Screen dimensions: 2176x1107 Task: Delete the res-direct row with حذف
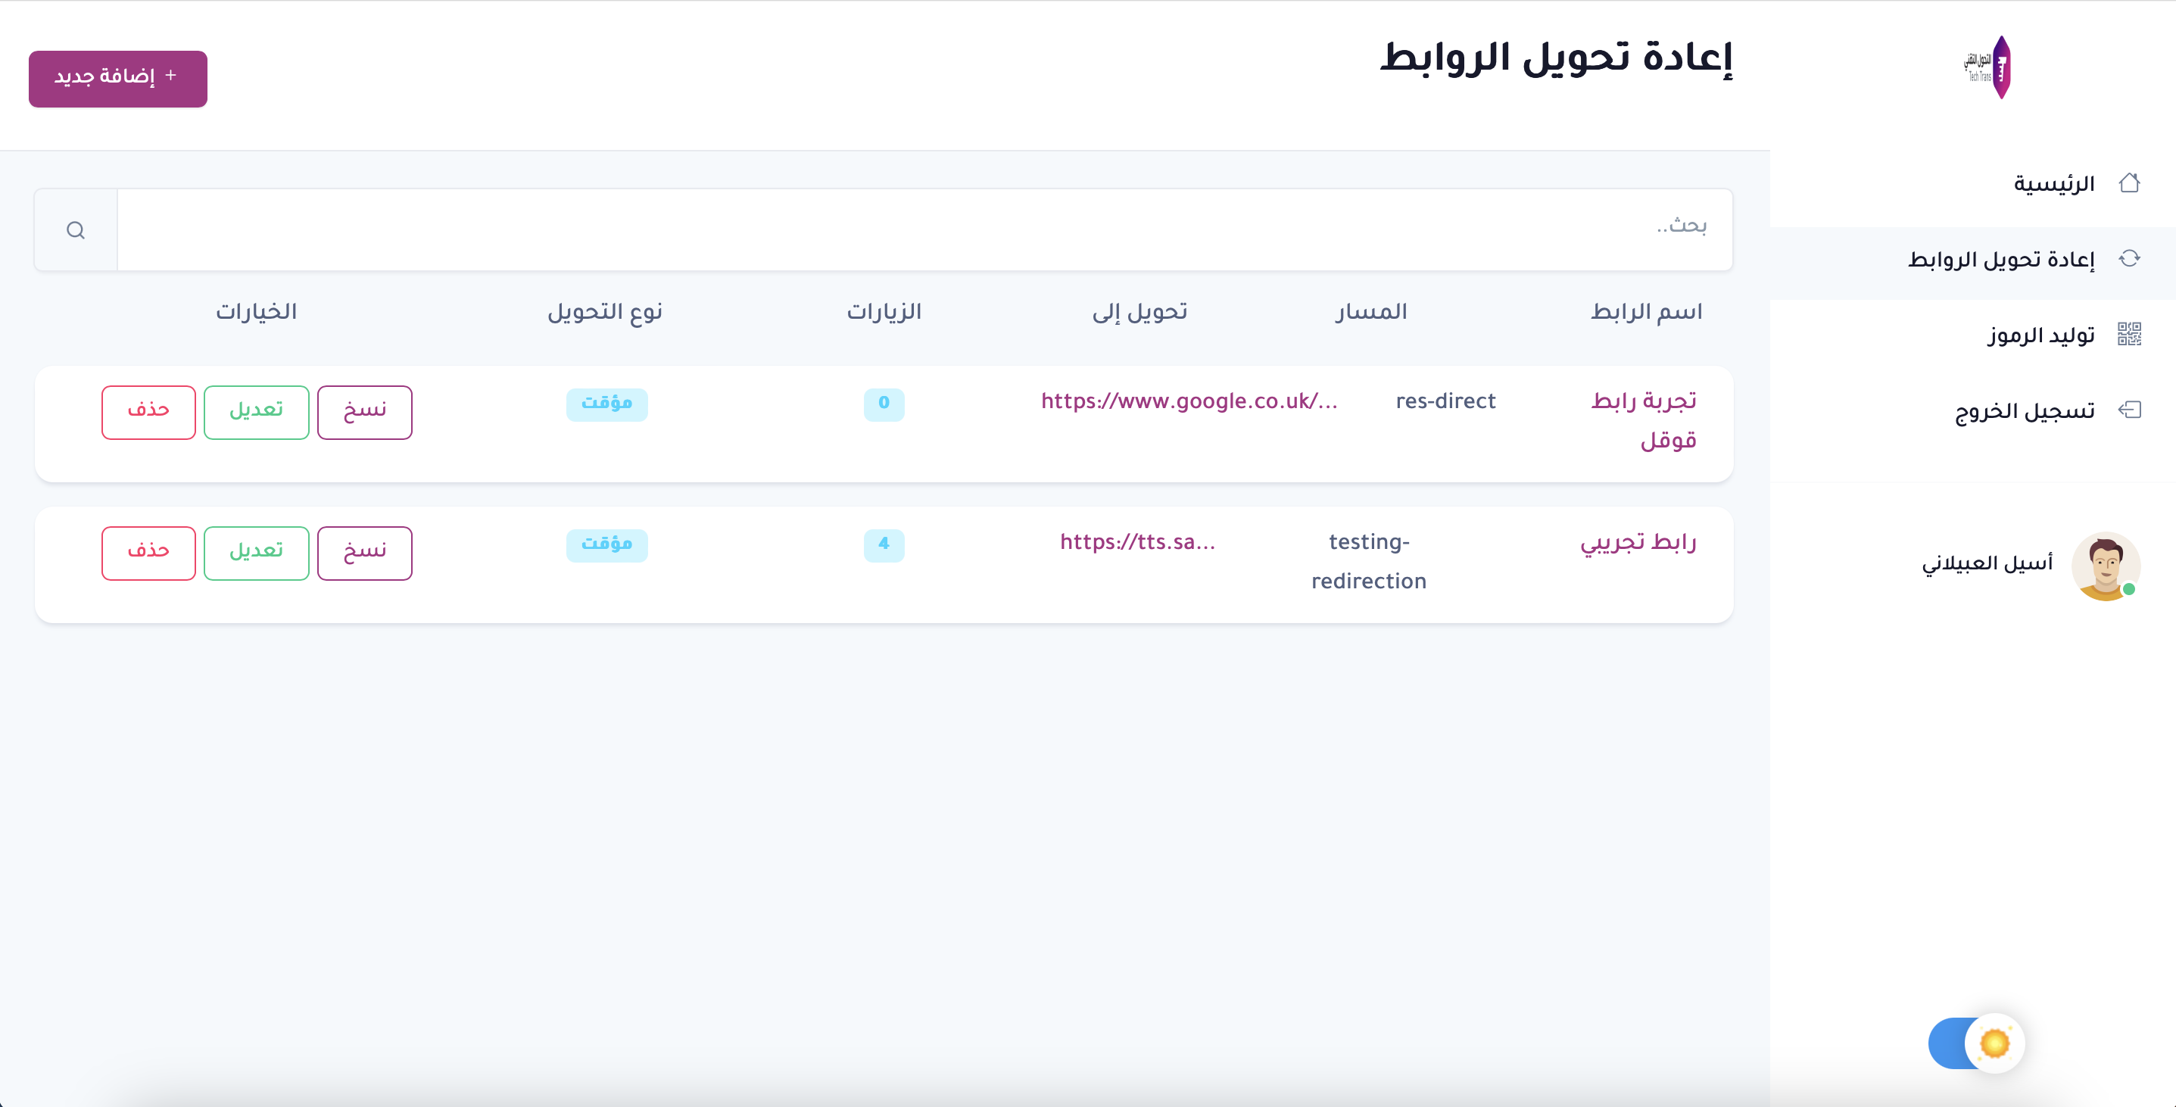[148, 413]
